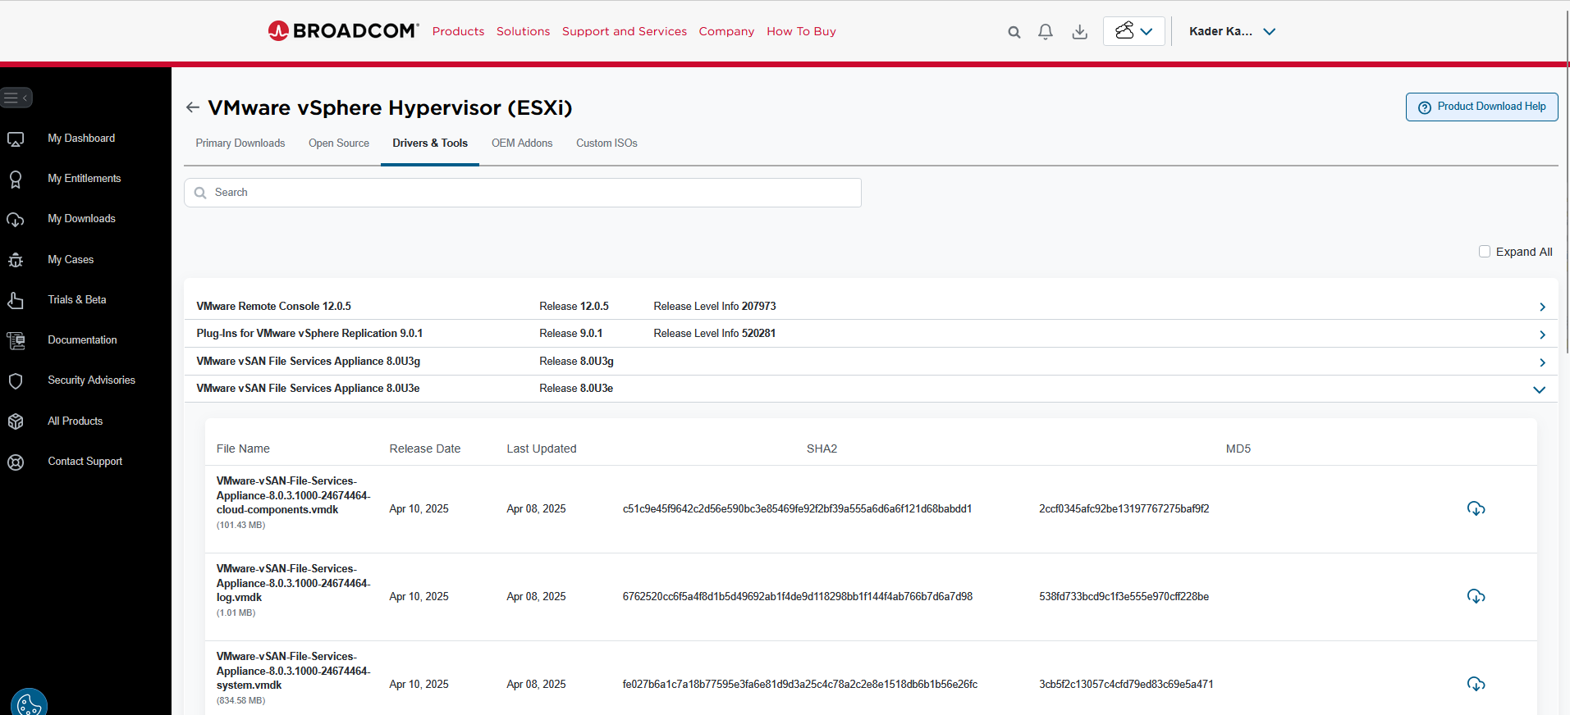Click into the Search input field
Image resolution: width=1570 pixels, height=715 pixels.
pyautogui.click(x=525, y=193)
